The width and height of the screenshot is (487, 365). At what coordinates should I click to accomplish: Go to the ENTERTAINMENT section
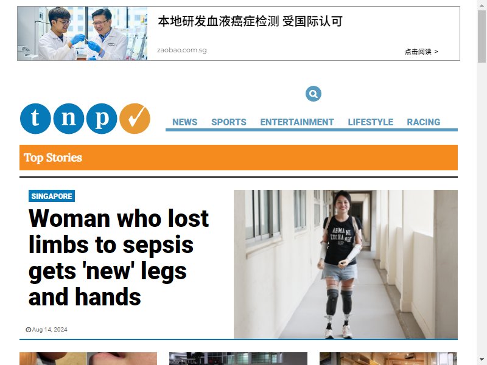pyautogui.click(x=297, y=122)
